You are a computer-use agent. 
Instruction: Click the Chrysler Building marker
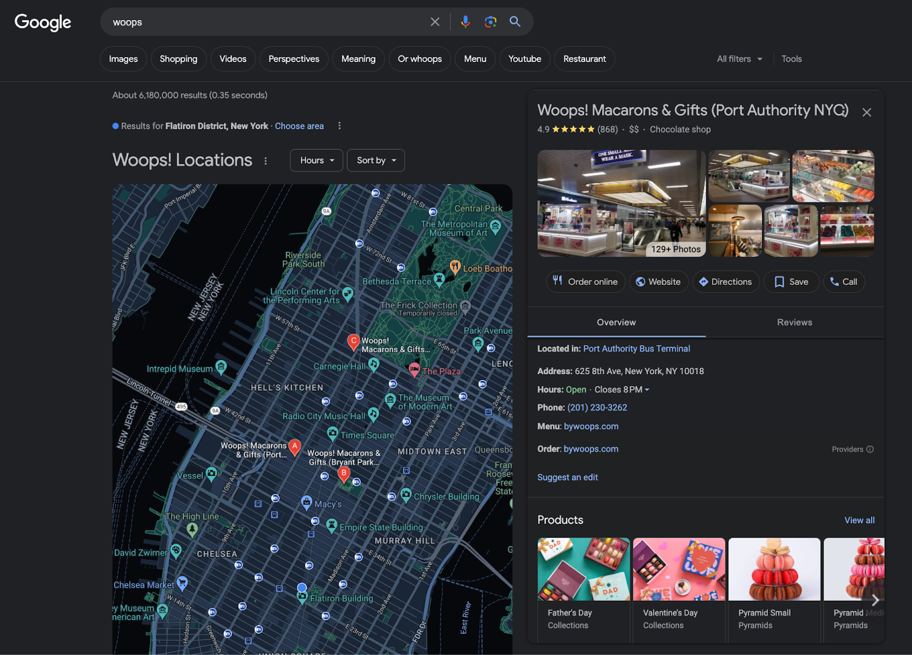[406, 494]
